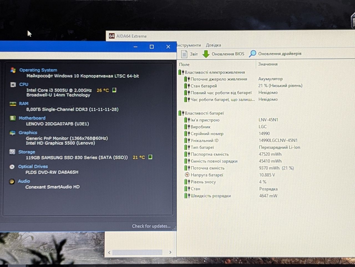Click the battery icon beside Ім'я пристрою
355x267 pixels.
click(187, 120)
